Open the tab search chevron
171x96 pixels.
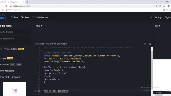tap(156, 2)
